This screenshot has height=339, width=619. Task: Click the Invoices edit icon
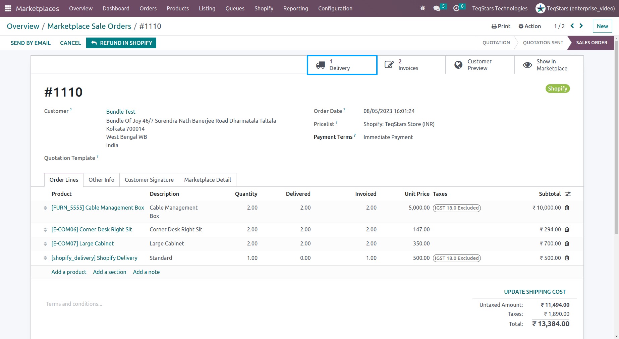[389, 65]
